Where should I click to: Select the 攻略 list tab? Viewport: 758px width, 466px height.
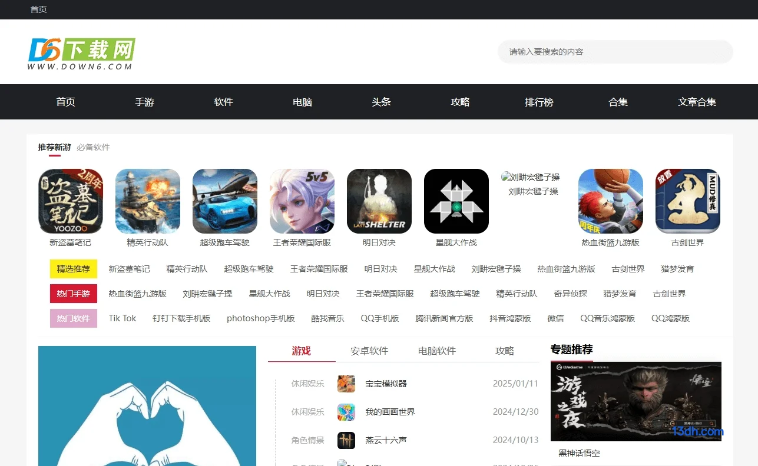(x=505, y=351)
